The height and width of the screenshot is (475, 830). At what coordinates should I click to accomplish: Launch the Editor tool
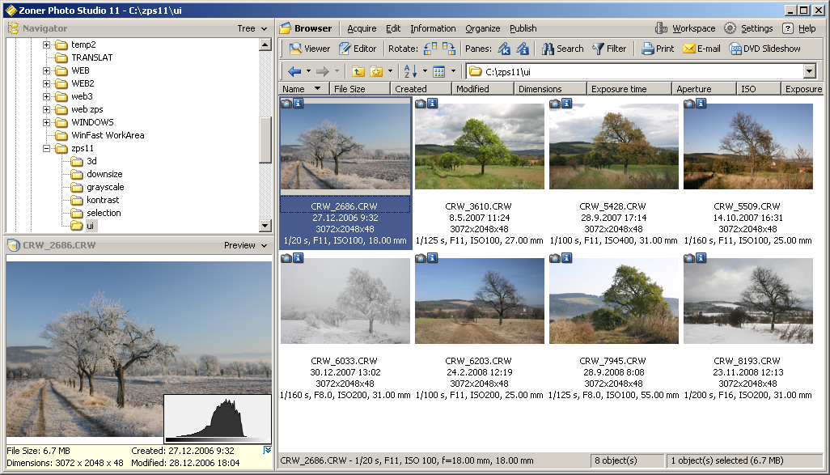[358, 49]
